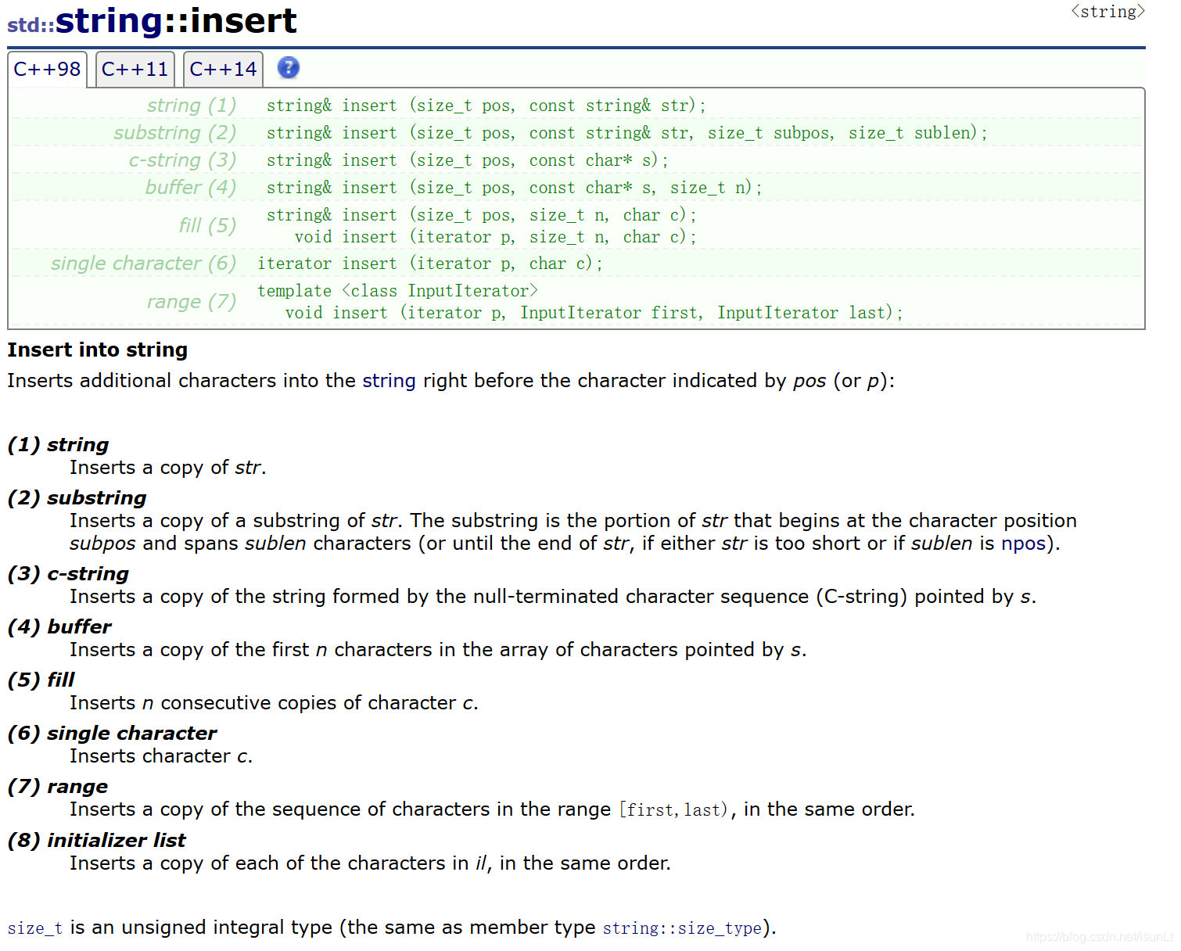
Task: Click the 'string (1)' prototype label
Action: [192, 106]
